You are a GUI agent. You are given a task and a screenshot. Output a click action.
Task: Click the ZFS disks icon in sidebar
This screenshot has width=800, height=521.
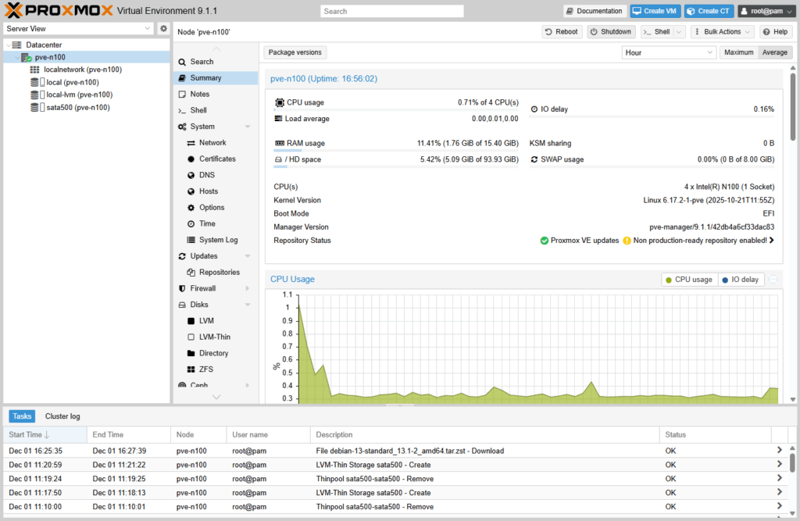(191, 369)
